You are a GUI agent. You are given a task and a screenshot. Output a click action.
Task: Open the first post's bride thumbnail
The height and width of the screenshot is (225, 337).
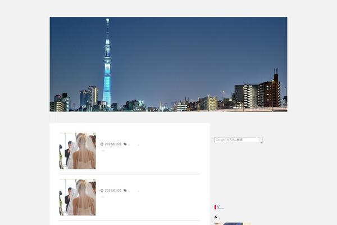[x=78, y=151]
